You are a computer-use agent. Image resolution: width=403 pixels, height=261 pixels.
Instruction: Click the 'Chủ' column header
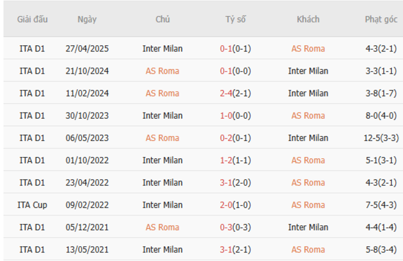click(x=162, y=19)
